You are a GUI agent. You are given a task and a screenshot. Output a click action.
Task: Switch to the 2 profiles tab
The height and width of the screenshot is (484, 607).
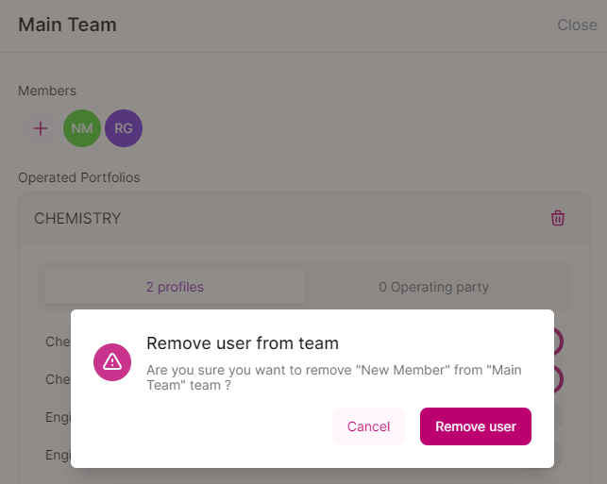(175, 287)
